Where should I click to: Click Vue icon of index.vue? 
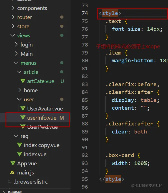click(19, 154)
